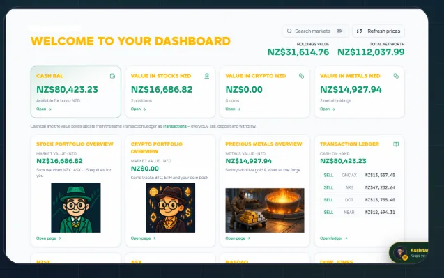The width and height of the screenshot is (444, 278).
Task: Open the Value in Stocks NZD card link
Action: coord(138,109)
